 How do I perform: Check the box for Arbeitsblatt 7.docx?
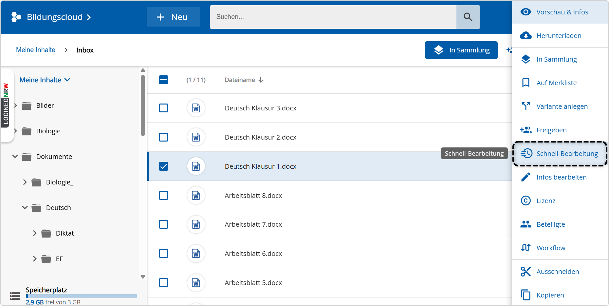163,224
